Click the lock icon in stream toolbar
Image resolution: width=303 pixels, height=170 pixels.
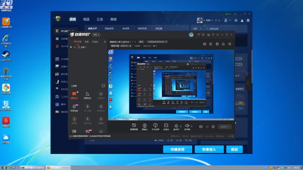coord(211,44)
